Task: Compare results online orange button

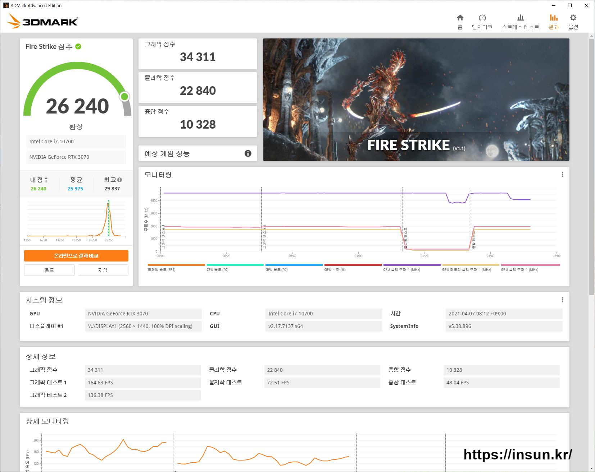Action: tap(76, 256)
